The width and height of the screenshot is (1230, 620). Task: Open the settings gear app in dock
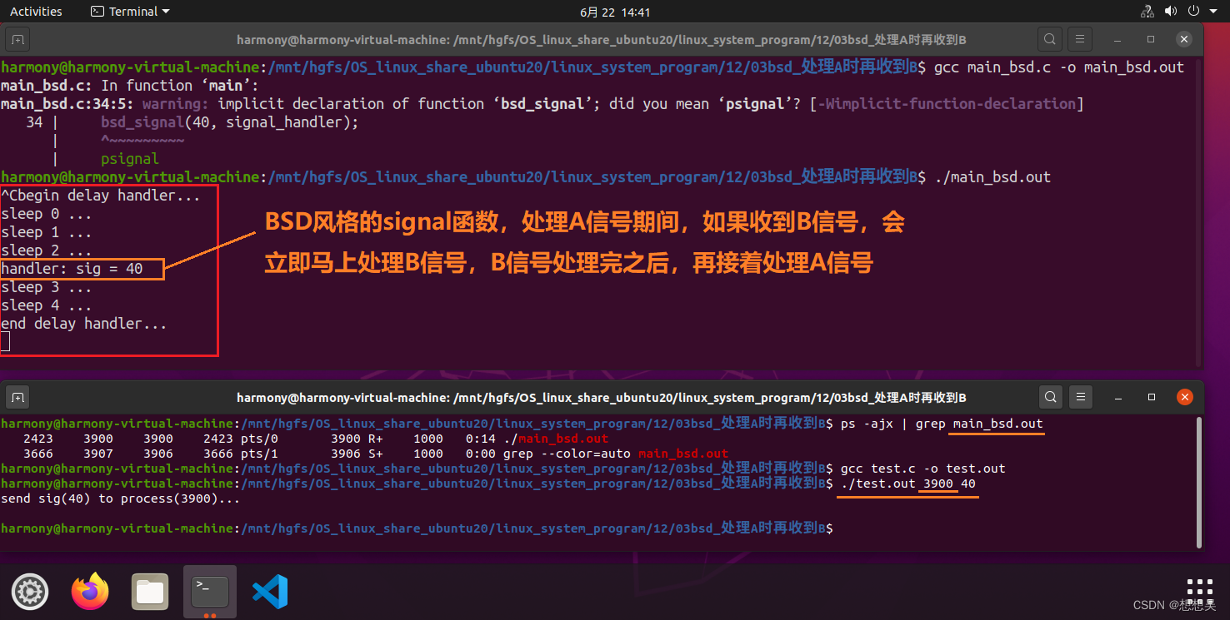(30, 592)
